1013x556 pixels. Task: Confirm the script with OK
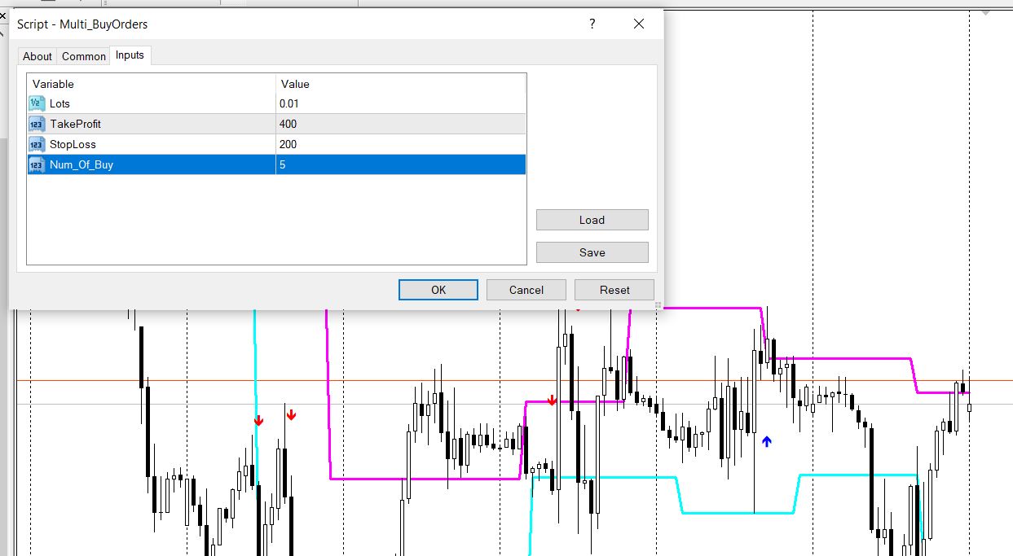(438, 290)
